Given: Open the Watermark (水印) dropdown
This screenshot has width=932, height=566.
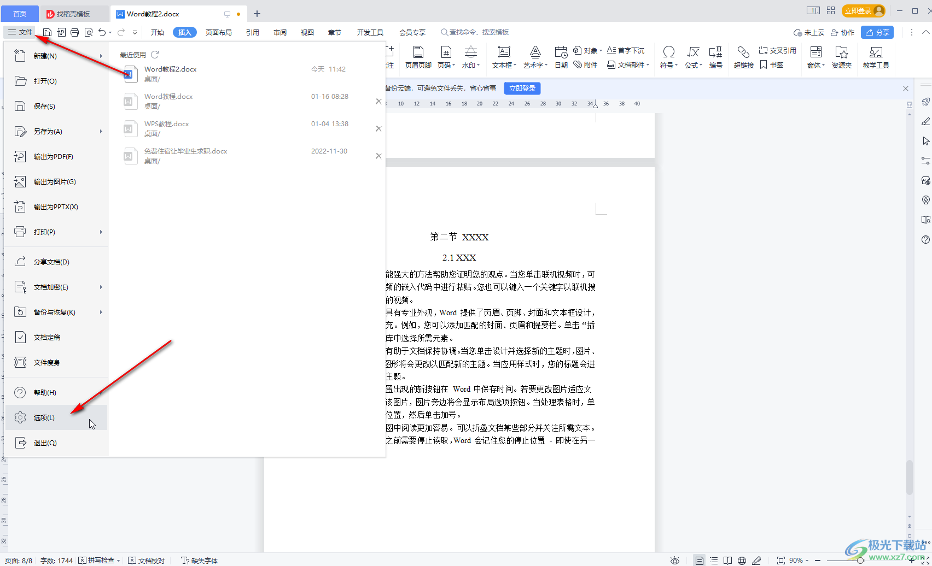Looking at the screenshot, I should 470,65.
